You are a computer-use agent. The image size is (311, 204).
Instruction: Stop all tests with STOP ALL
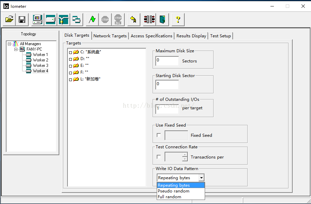[118, 20]
